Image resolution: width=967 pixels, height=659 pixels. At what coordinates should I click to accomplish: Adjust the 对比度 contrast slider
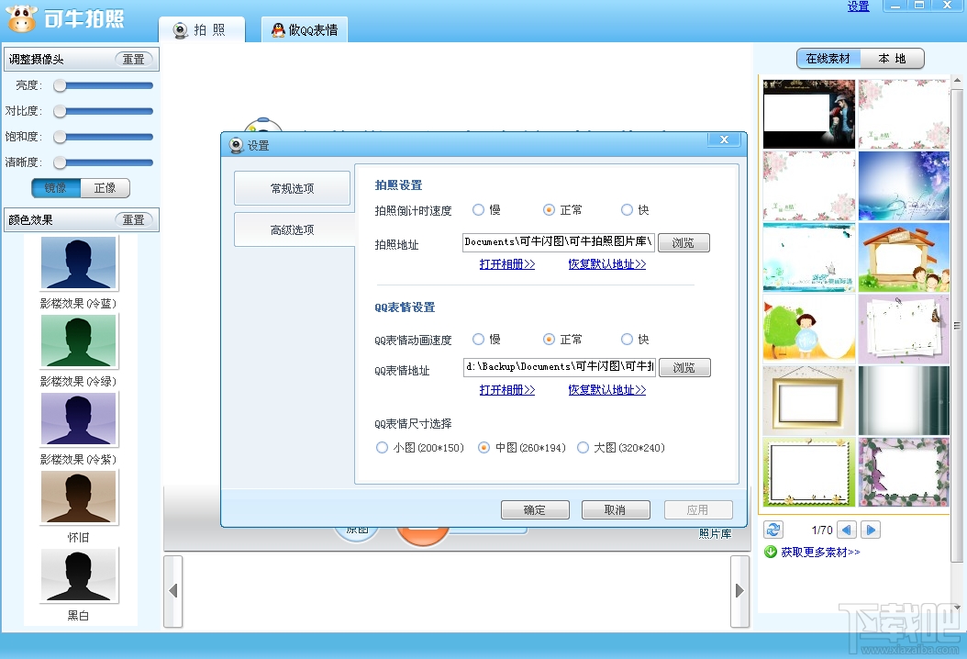[103, 111]
